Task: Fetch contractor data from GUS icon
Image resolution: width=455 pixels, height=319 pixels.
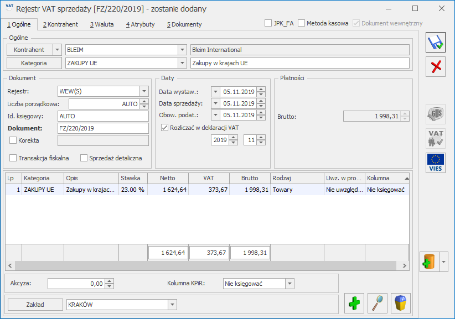Action: pos(435,114)
